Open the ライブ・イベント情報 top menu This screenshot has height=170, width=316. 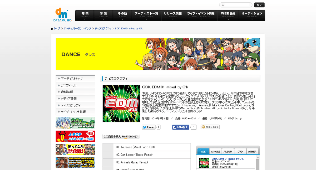201,16
